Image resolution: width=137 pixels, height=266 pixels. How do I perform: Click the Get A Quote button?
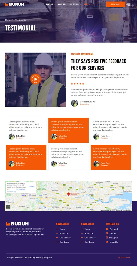116,4
